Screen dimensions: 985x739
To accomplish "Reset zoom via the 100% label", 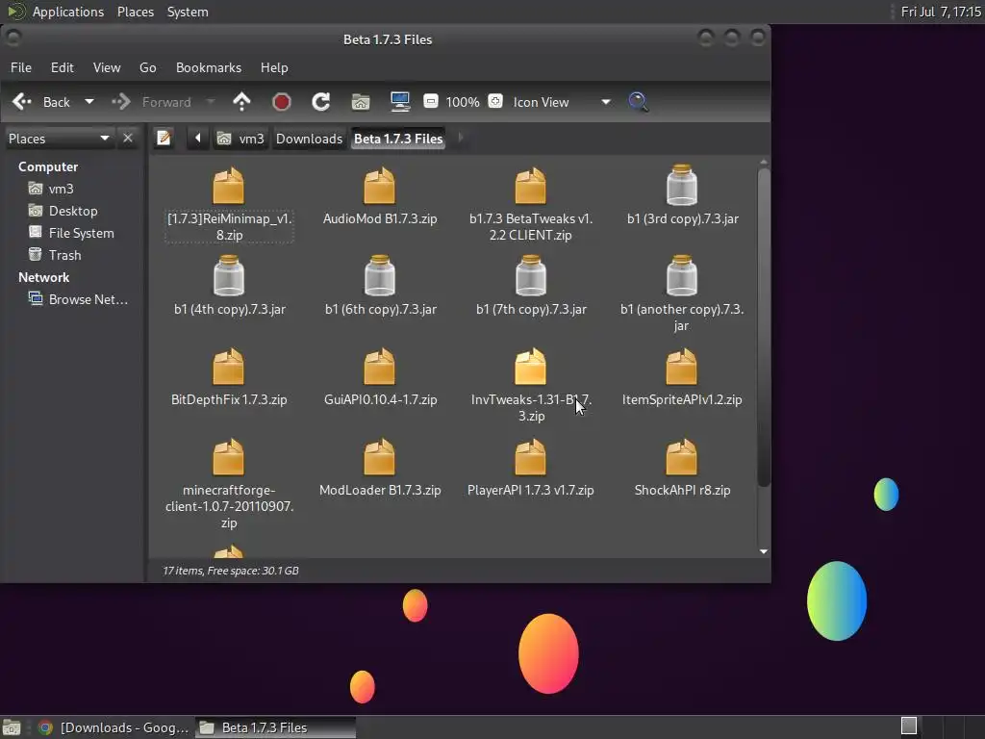I will tap(463, 102).
